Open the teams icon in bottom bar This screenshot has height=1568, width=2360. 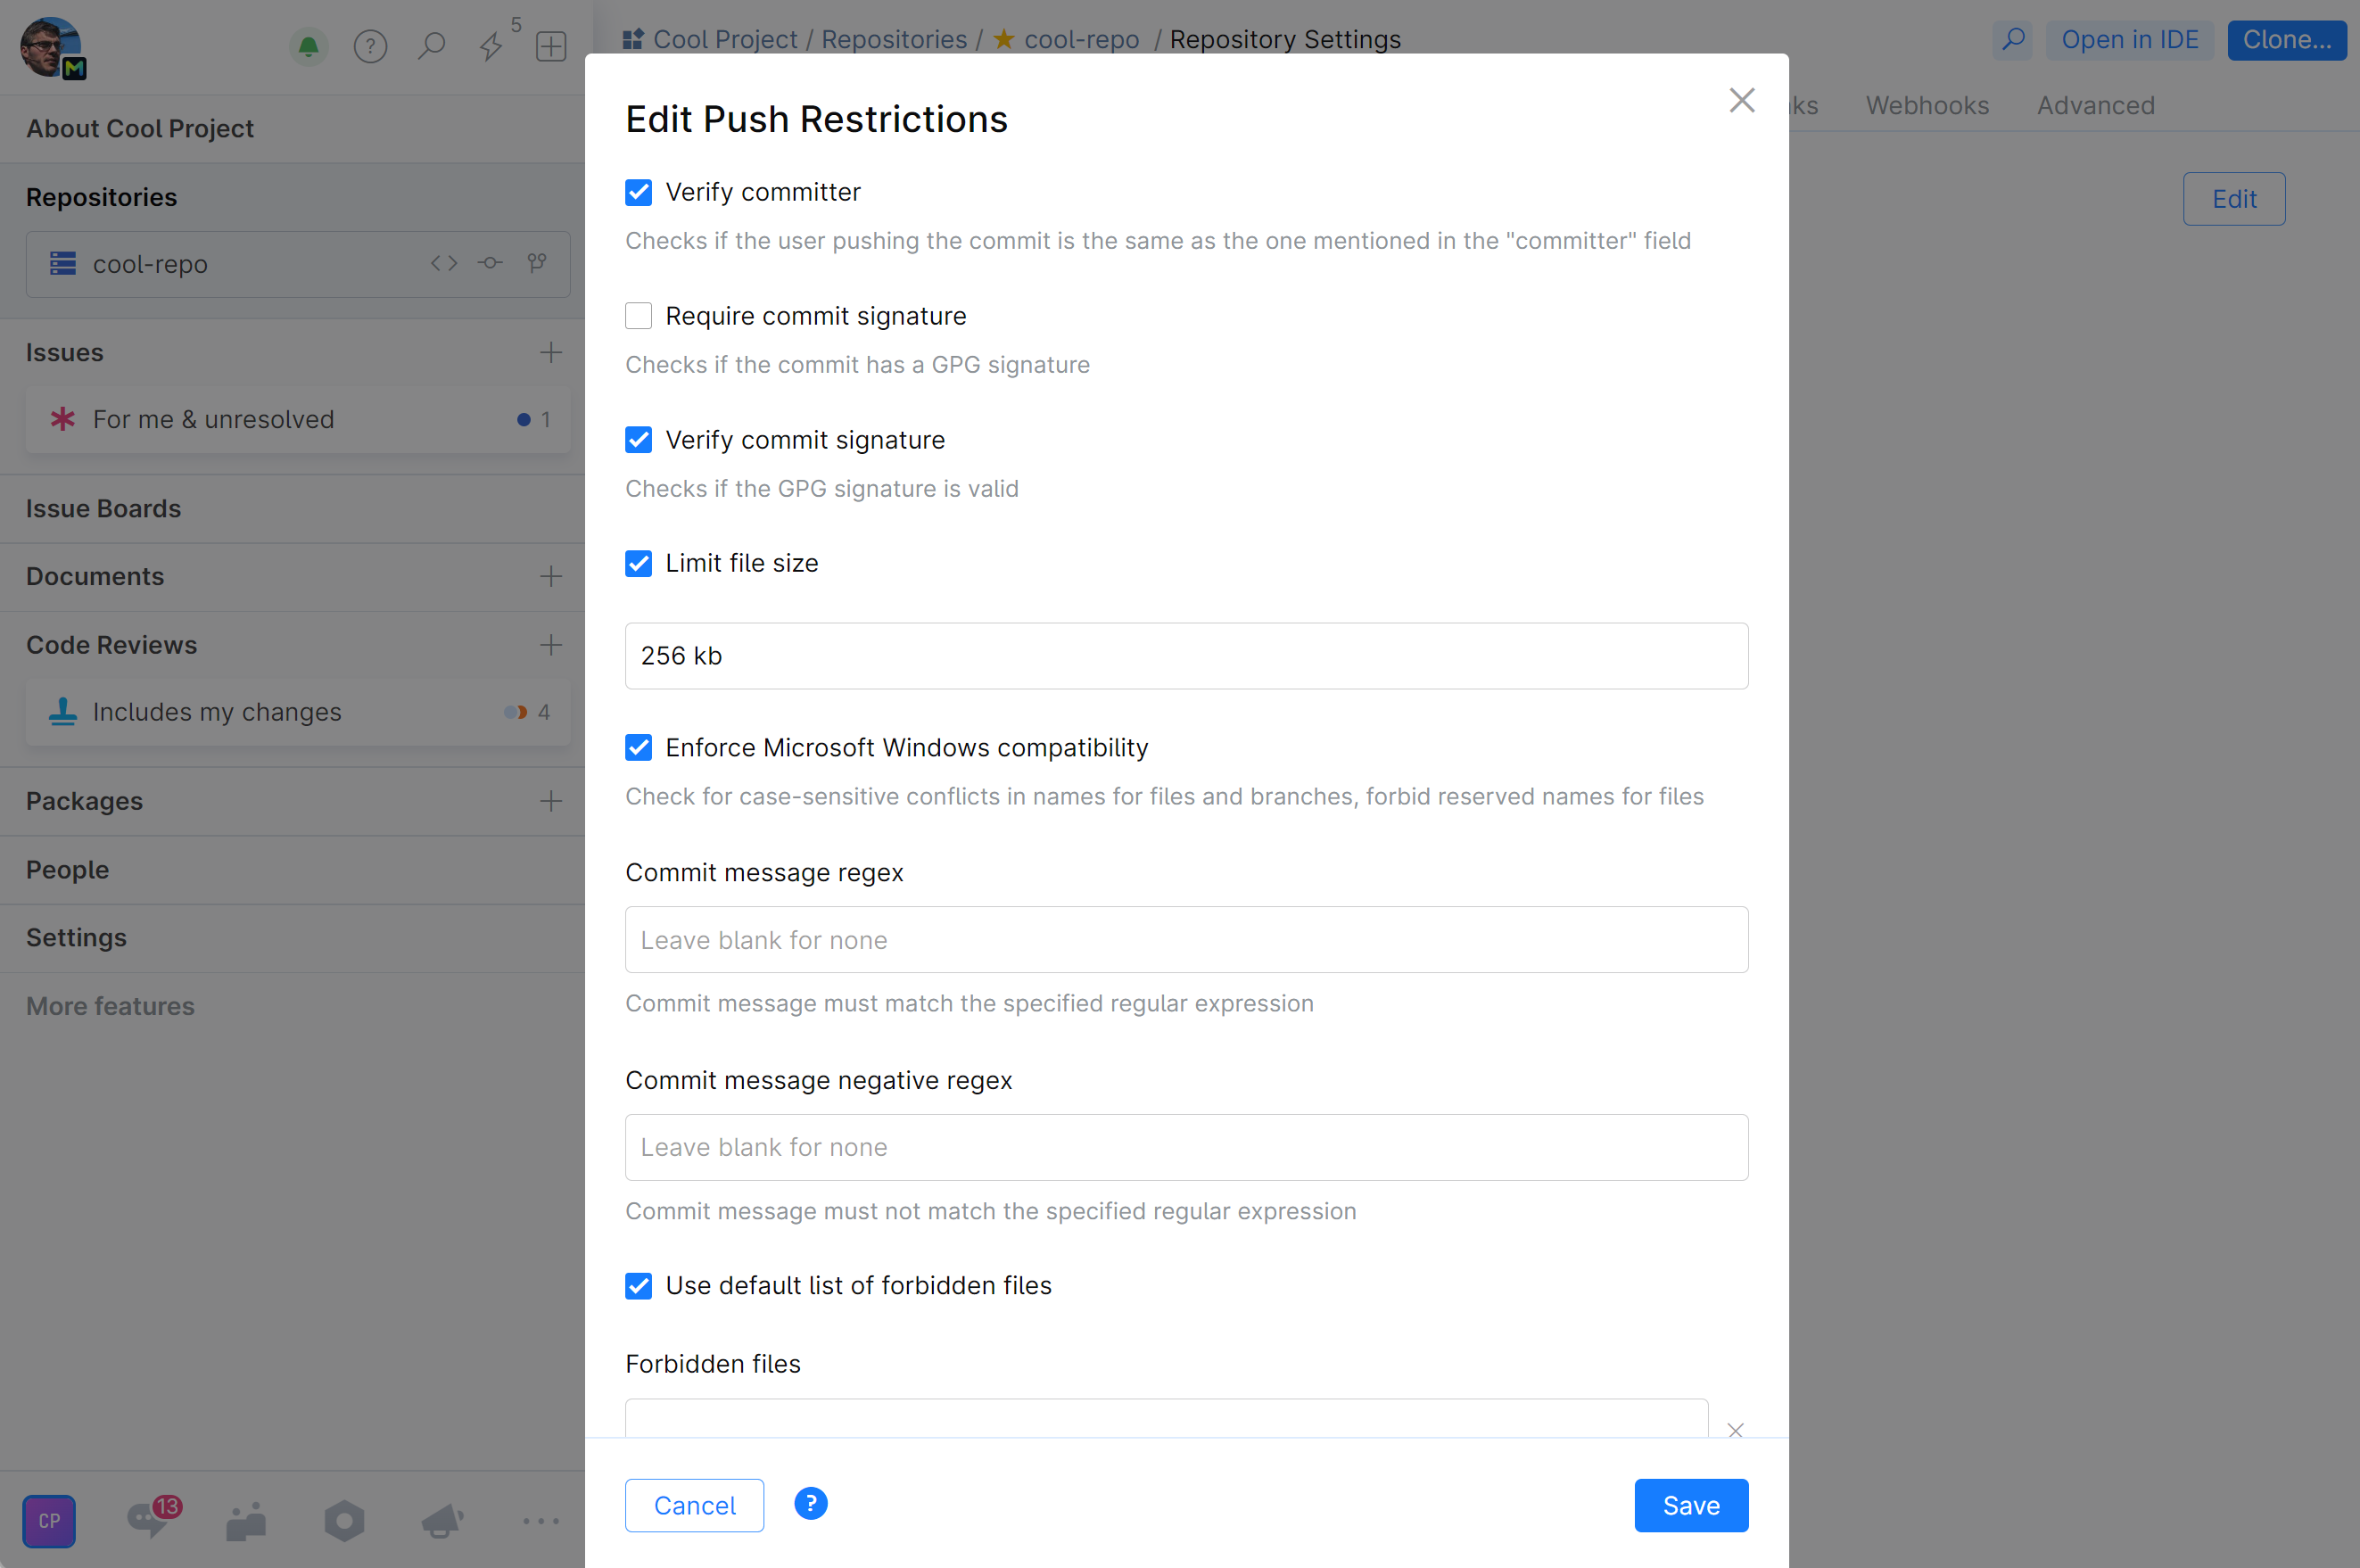tap(246, 1521)
